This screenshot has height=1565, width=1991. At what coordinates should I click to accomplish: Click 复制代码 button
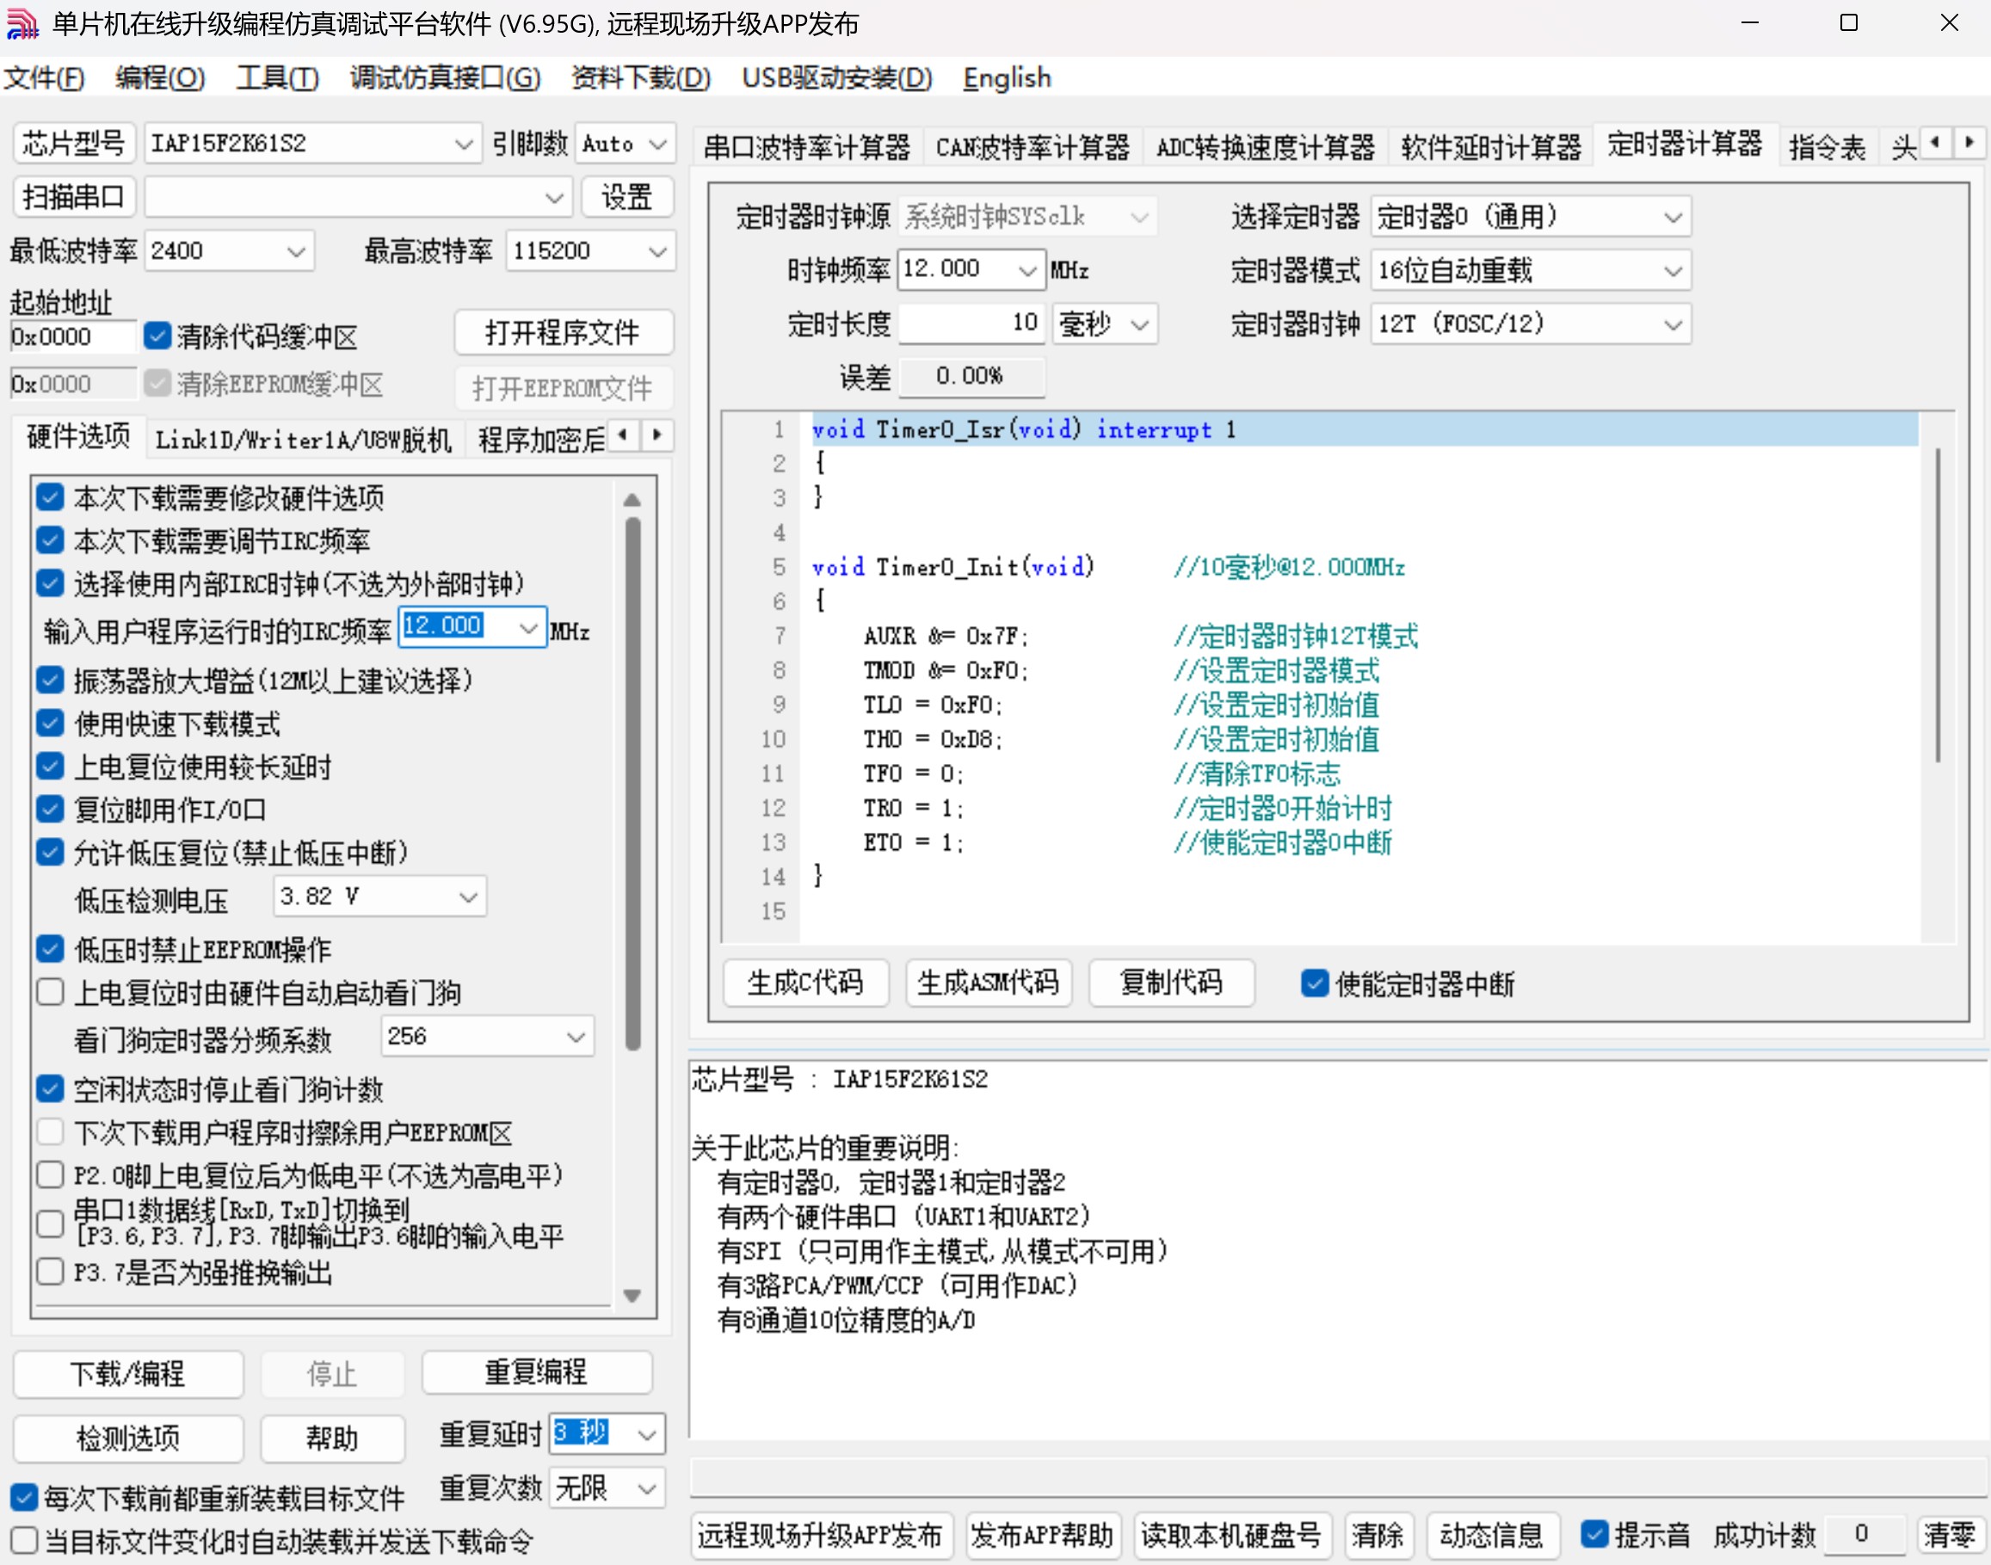1171,983
